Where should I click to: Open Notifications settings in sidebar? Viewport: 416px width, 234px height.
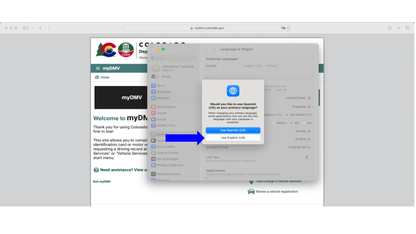(163, 107)
